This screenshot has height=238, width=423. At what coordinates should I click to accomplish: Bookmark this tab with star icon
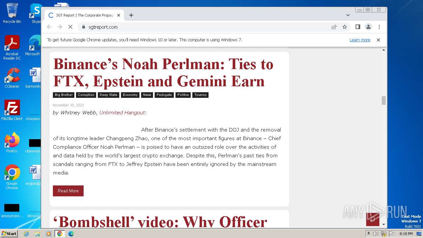[x=345, y=27]
